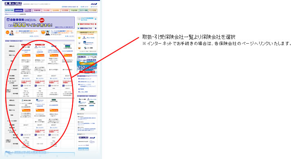Click the 継続の方はこちら side button
The height and width of the screenshot is (159, 291).
(x=87, y=29)
